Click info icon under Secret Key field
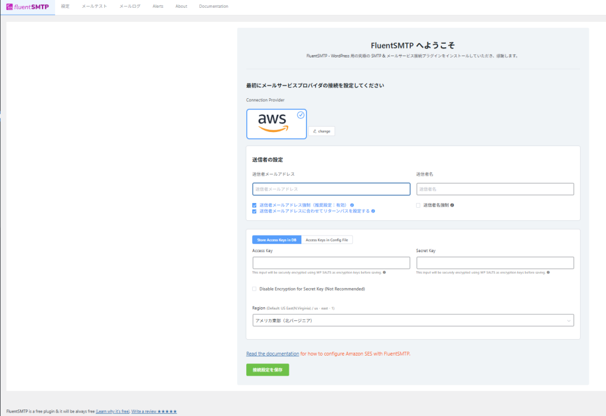 [549, 272]
